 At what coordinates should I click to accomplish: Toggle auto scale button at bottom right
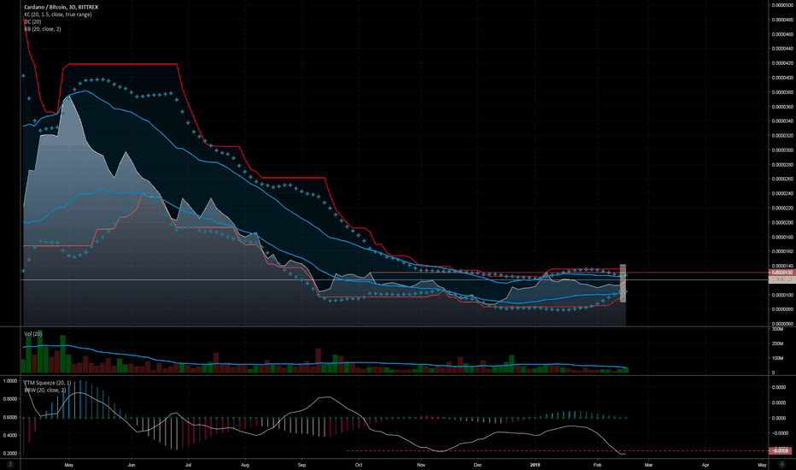(781, 464)
